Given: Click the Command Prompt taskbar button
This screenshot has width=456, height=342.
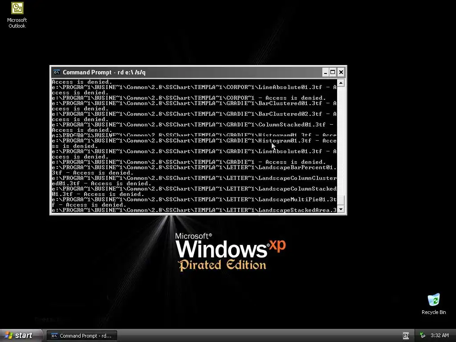Looking at the screenshot, I should pos(82,336).
